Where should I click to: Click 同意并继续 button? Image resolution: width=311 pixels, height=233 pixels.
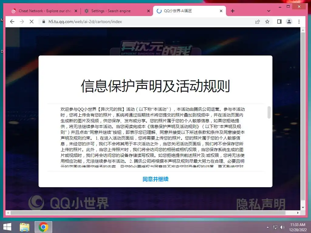point(155,179)
